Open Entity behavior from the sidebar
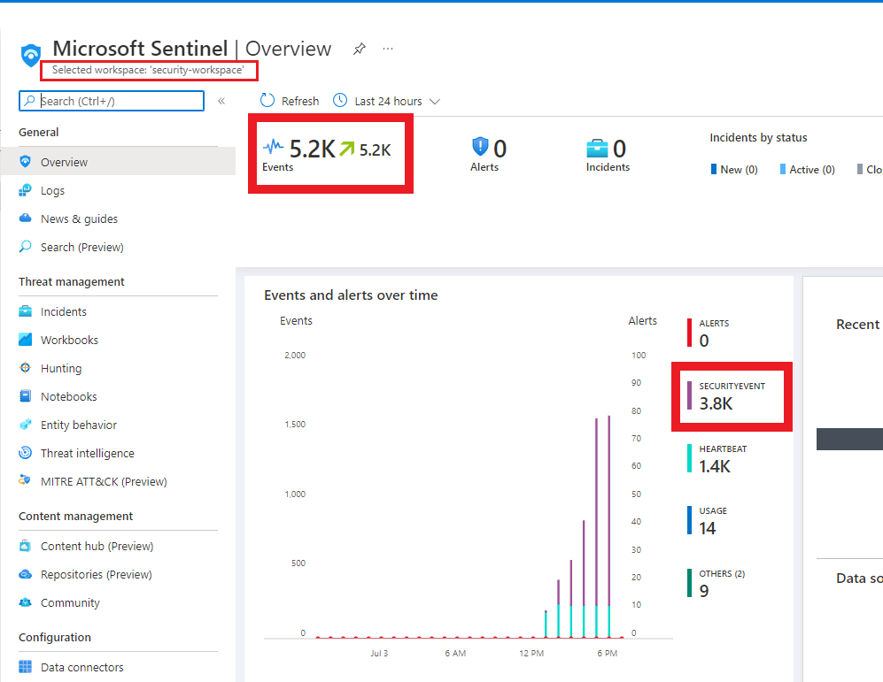This screenshot has height=682, width=883. [x=79, y=425]
